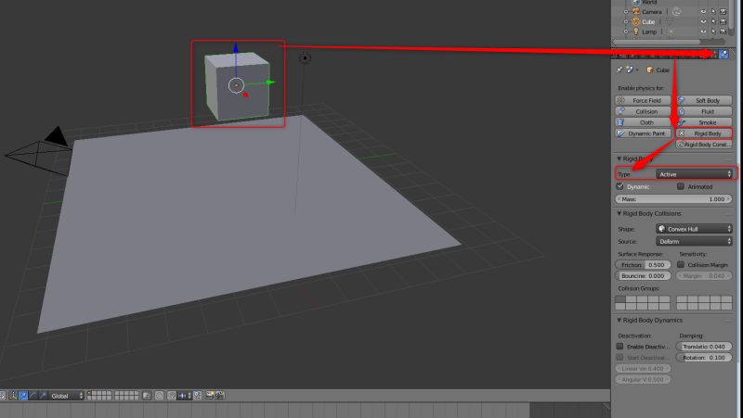Toggle the snap magnet icon
Viewport: 743px width, 418px height.
pos(172,396)
